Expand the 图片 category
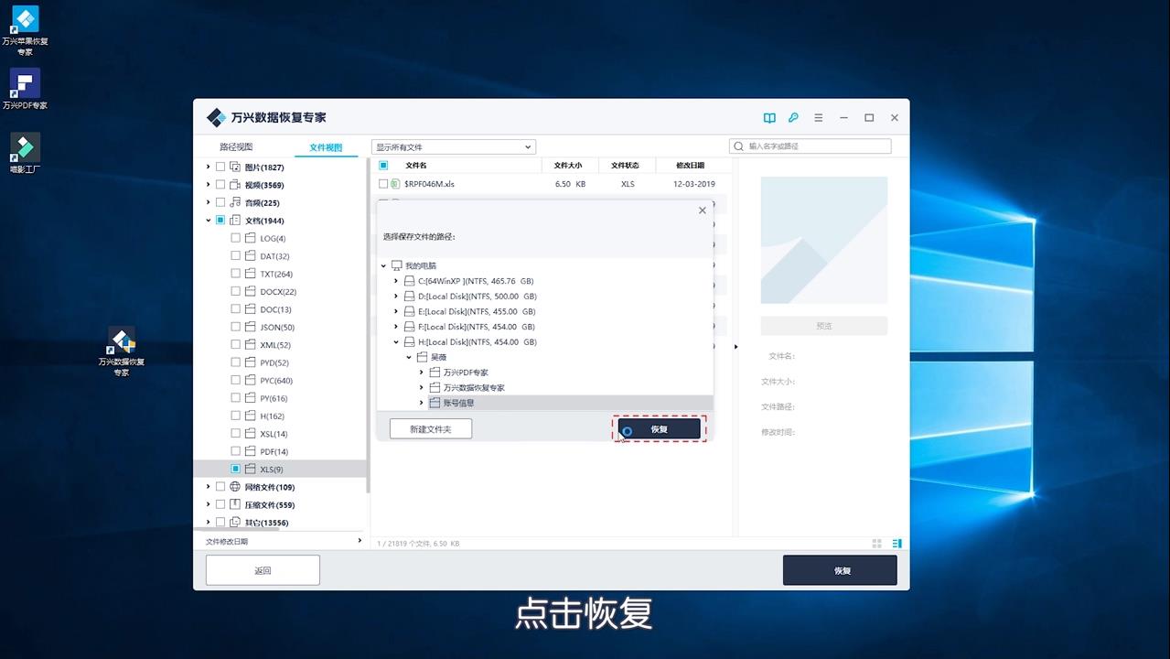 point(209,167)
